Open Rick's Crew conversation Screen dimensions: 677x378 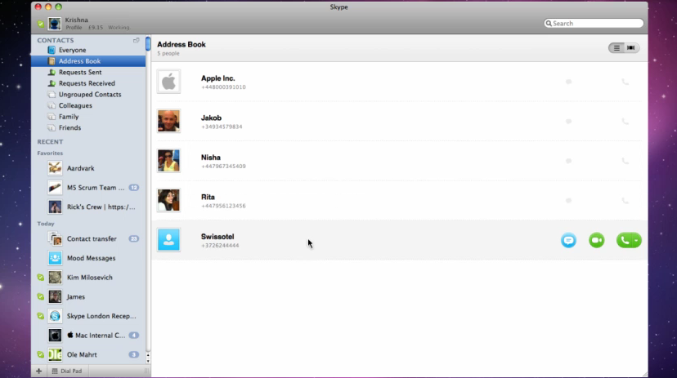(88, 207)
